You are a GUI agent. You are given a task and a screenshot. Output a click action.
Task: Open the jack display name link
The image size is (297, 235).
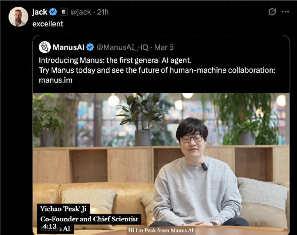[40, 12]
